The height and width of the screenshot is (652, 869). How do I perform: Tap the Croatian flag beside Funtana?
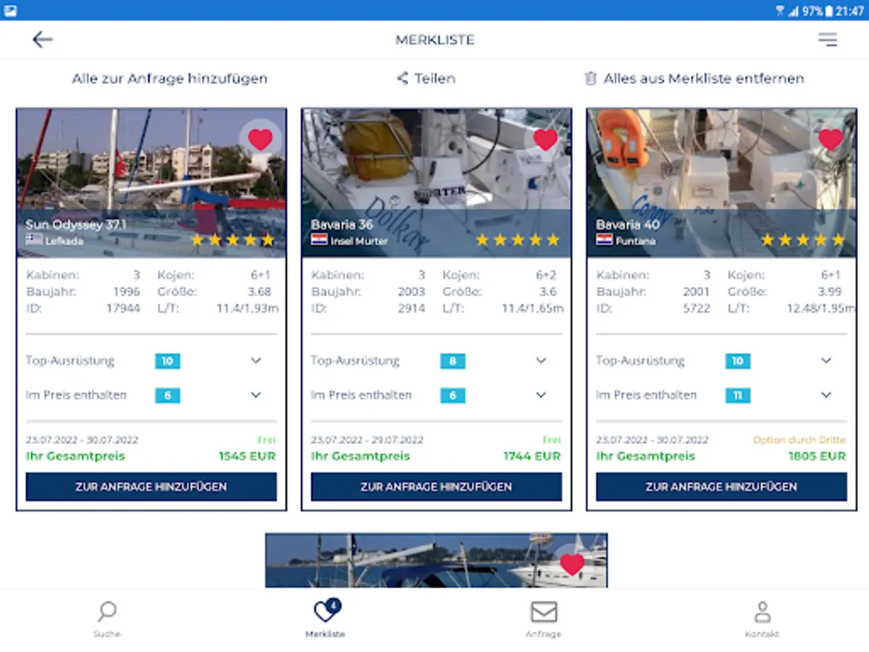605,240
